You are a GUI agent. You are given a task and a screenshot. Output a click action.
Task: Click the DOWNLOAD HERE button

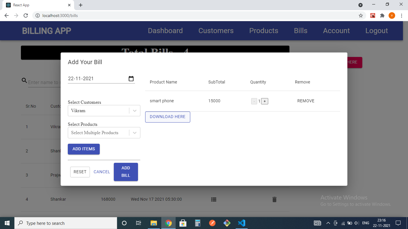pos(167,117)
